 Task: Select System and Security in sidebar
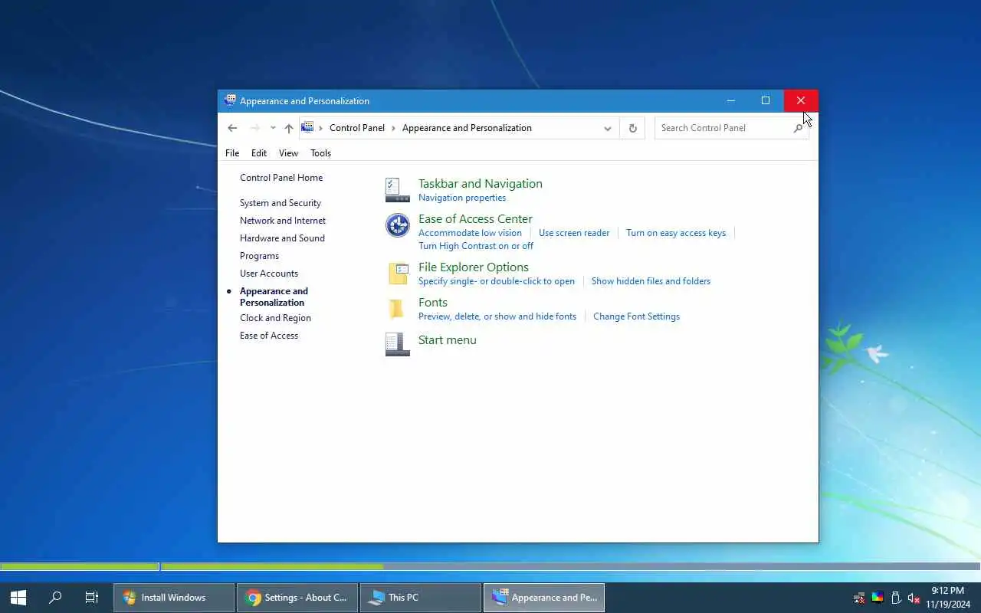(281, 203)
